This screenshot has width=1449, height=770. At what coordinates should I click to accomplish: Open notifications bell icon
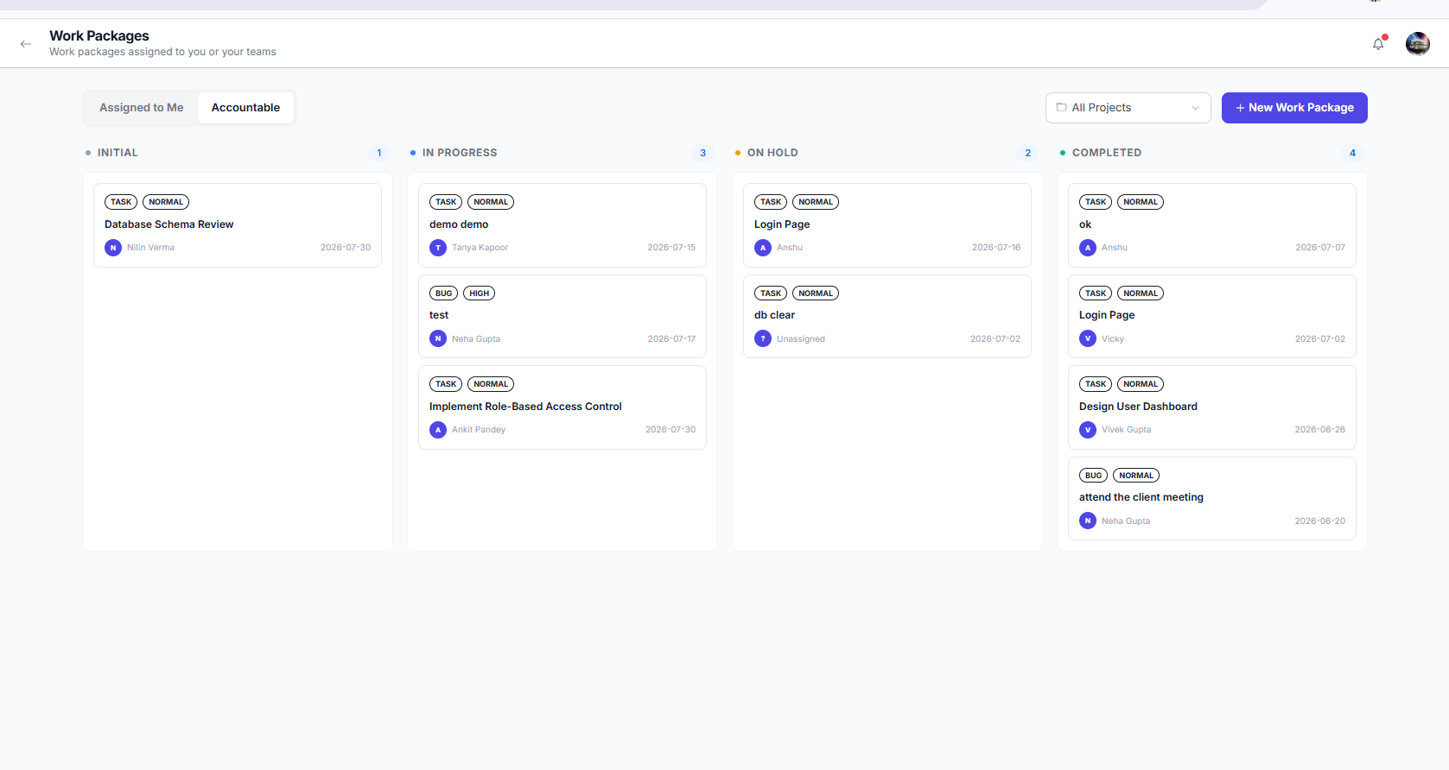pos(1378,43)
